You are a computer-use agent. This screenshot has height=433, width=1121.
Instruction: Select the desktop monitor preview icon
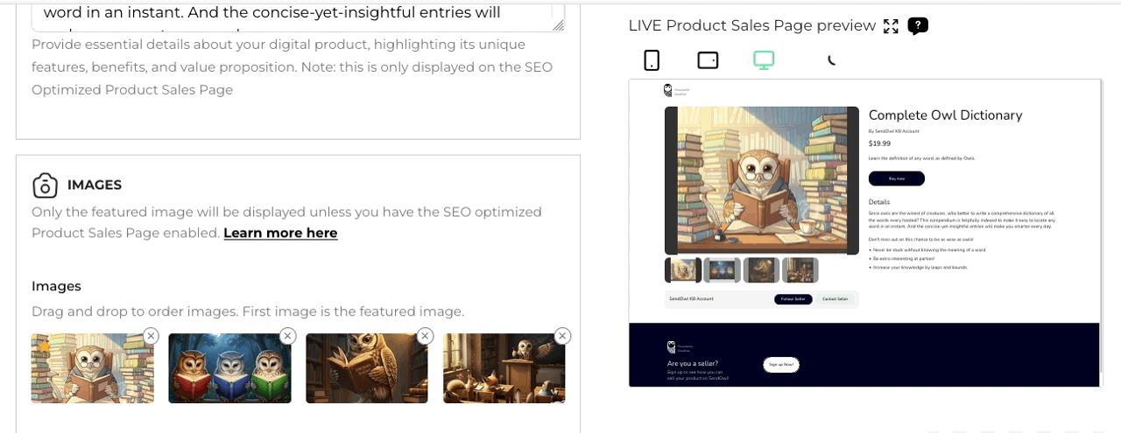pos(764,59)
